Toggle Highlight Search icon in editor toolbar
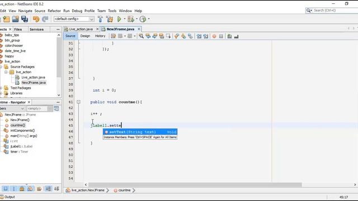Screen dimensions: 358x201 click(x=162, y=36)
